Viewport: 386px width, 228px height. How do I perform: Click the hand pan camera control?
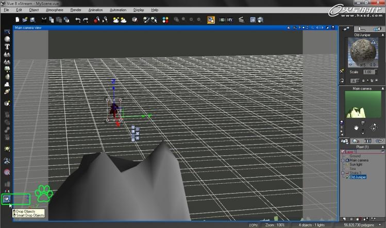tap(356, 128)
